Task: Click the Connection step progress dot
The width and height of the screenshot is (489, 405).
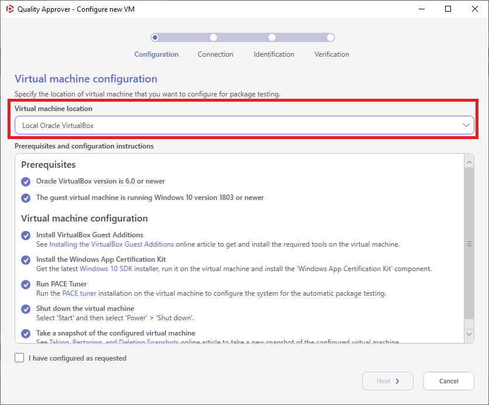Action: point(213,37)
